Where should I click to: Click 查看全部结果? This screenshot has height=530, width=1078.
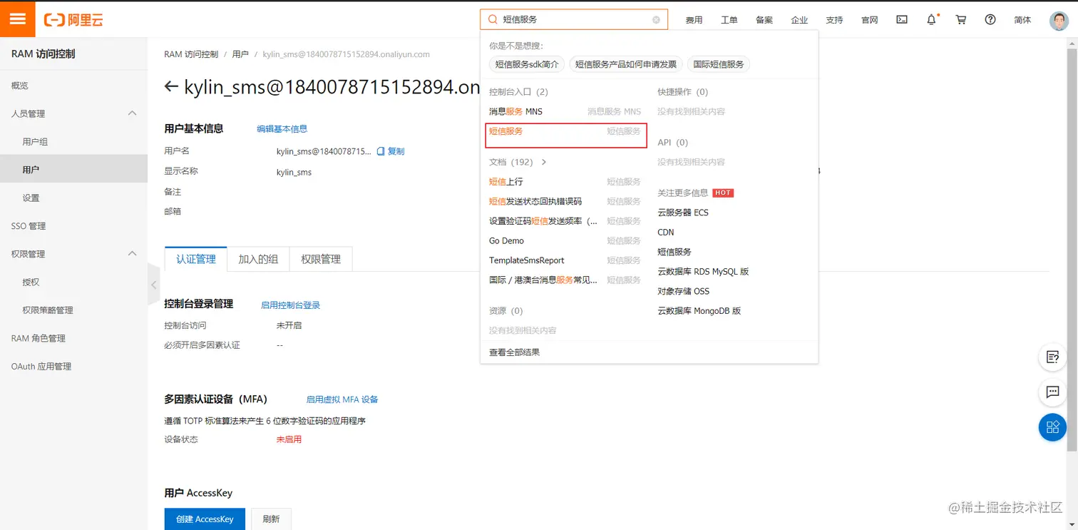coord(515,352)
